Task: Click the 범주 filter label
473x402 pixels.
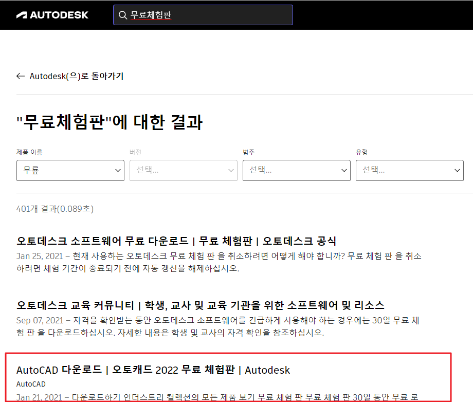Action: point(249,152)
